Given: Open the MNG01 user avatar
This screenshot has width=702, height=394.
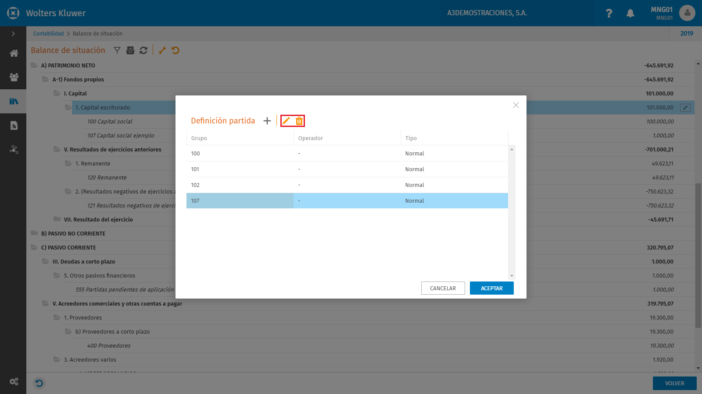Looking at the screenshot, I should (687, 13).
